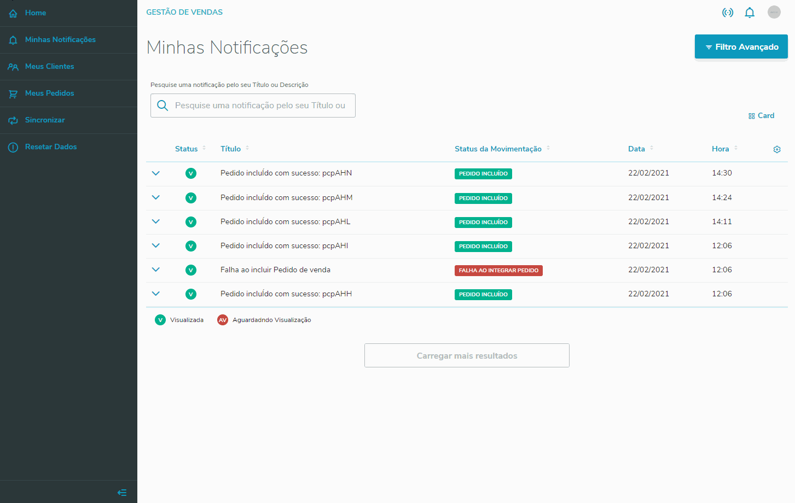Click the shopping cart icon for Meus Pedidos

click(x=13, y=93)
